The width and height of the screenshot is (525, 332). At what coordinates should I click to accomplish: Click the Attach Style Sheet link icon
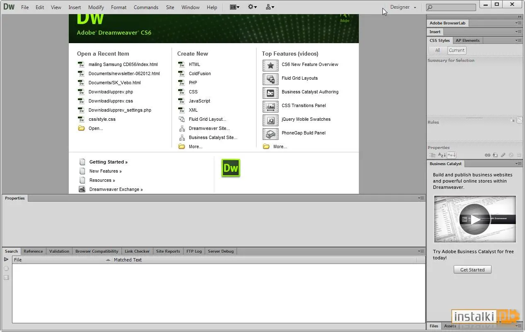click(488, 155)
